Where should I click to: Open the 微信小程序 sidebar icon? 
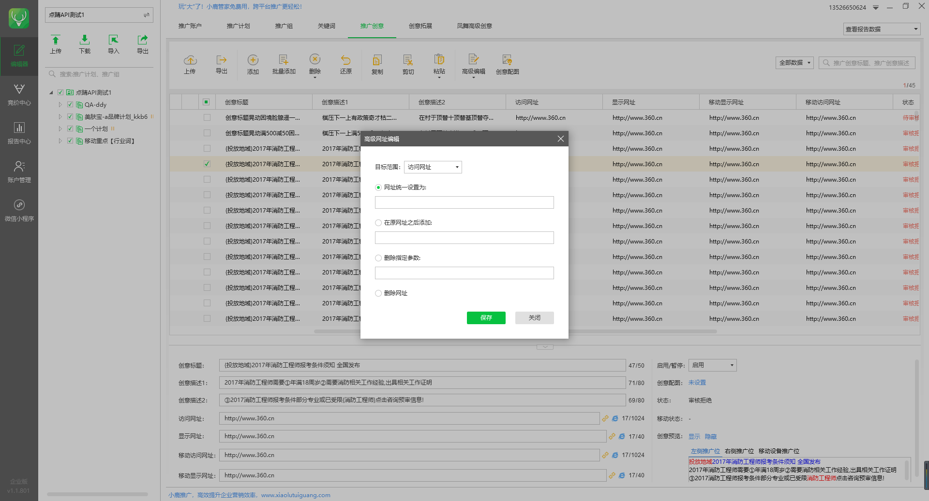[x=19, y=211]
